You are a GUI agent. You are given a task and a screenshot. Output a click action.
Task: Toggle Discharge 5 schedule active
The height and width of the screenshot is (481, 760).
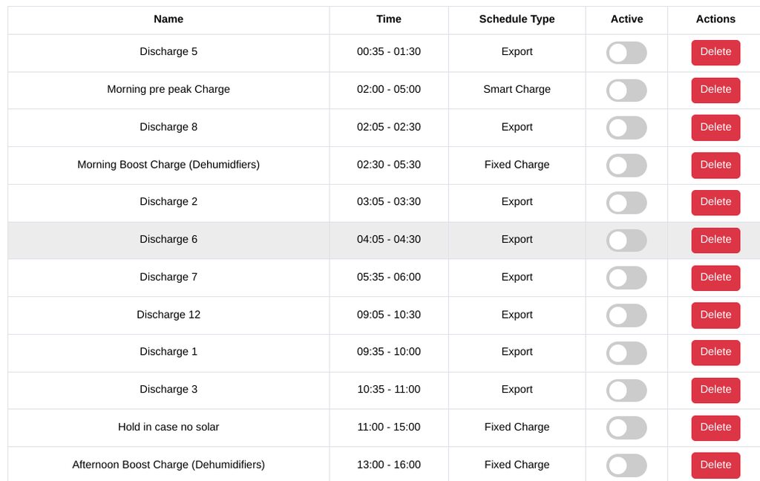626,53
